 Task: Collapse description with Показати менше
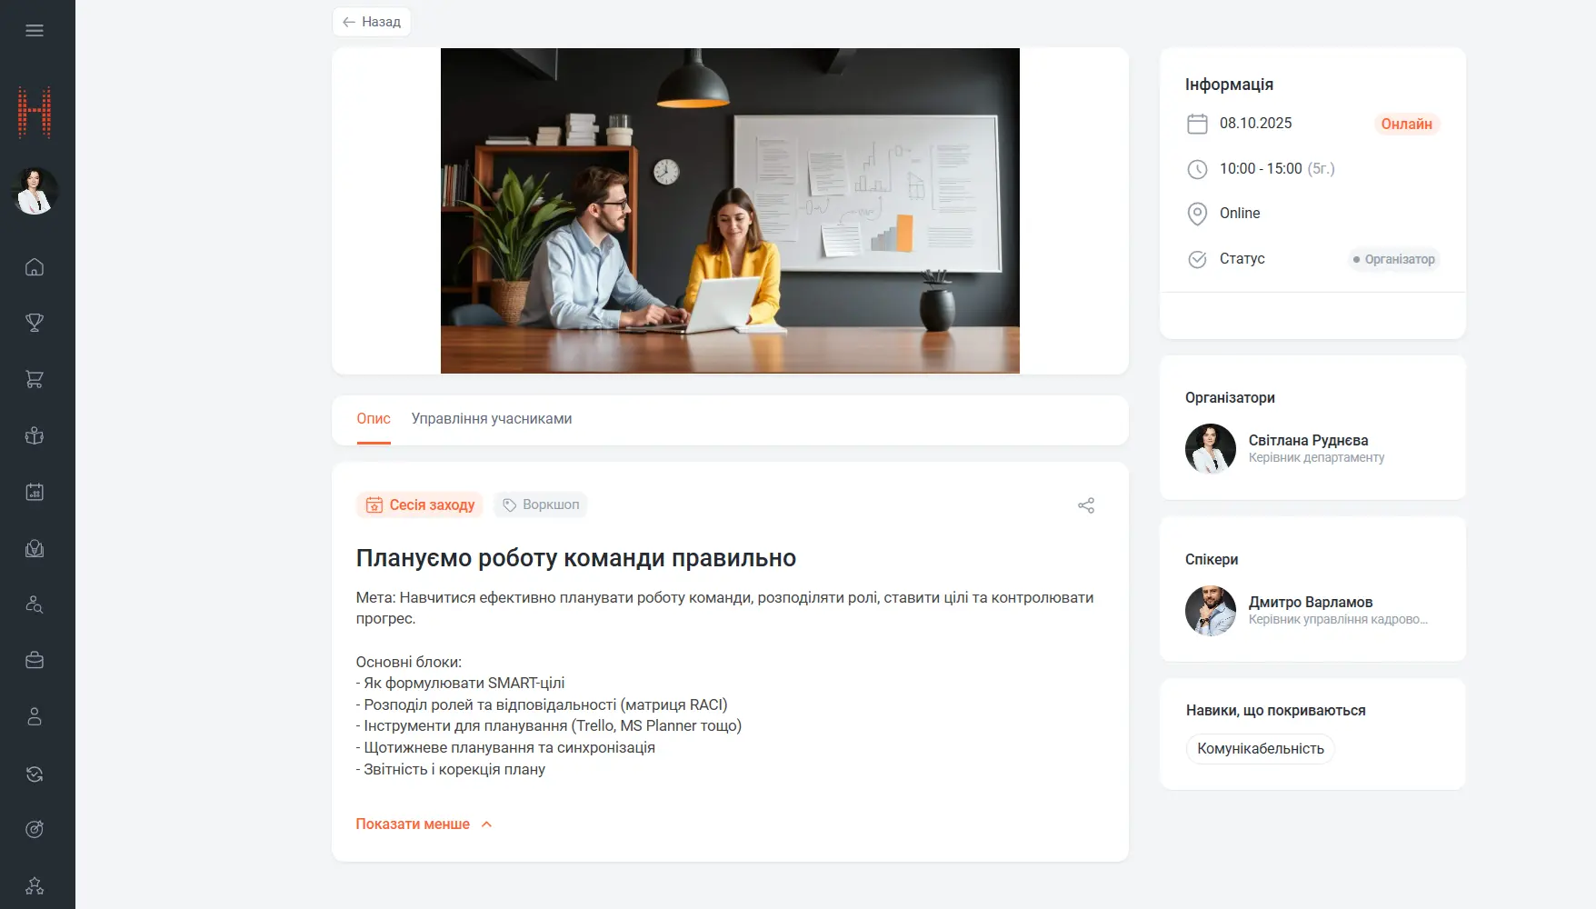tap(413, 824)
